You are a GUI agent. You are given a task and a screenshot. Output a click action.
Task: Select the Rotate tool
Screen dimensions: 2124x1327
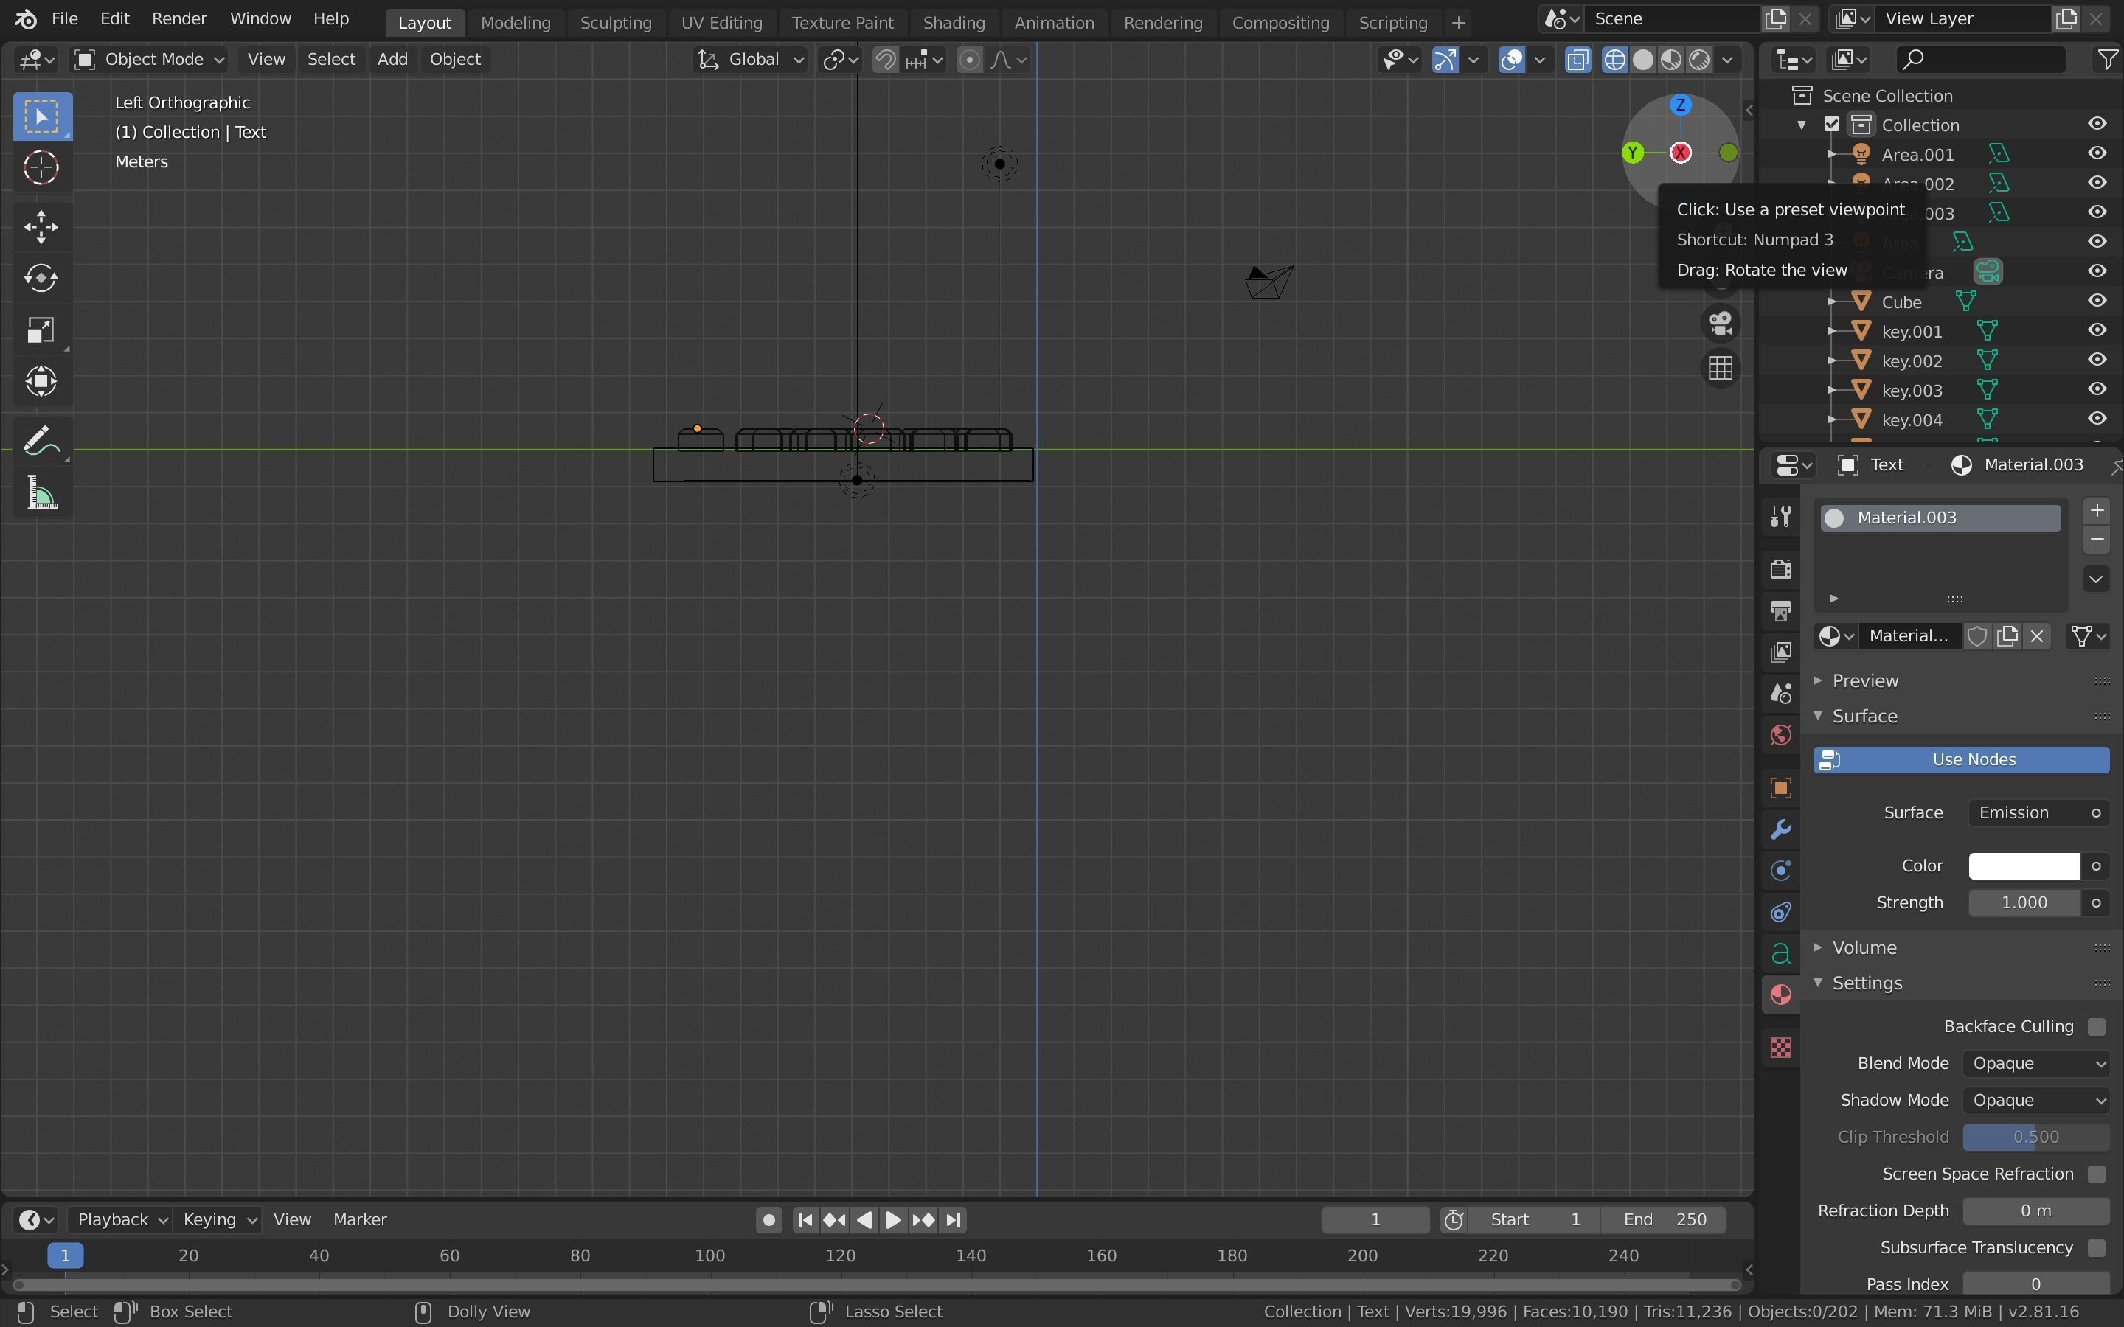[41, 278]
